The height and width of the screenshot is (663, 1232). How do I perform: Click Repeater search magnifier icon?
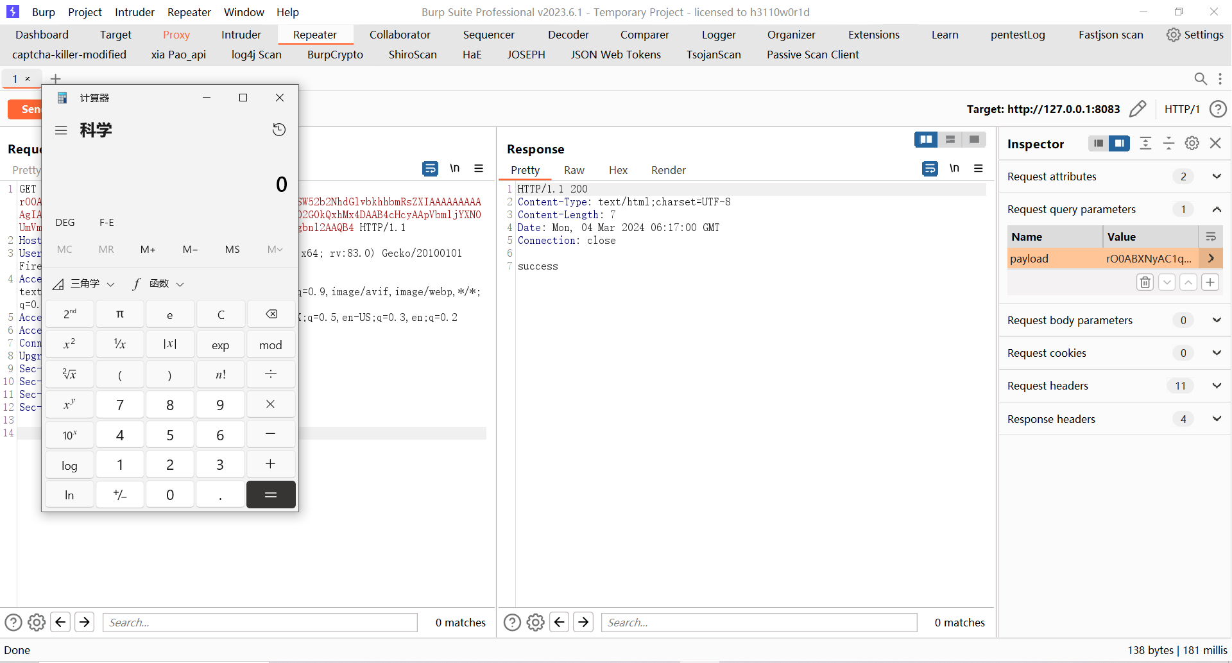click(1200, 79)
